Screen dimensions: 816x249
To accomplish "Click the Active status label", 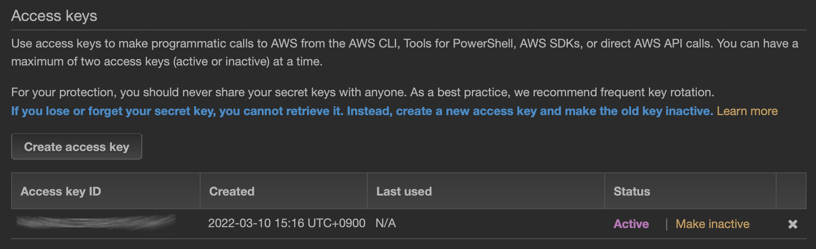I will tap(631, 224).
